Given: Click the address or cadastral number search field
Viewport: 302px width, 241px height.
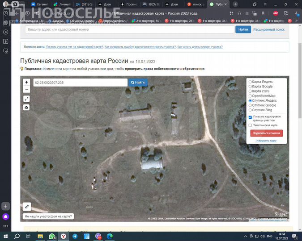Looking at the screenshot, I should (x=130, y=29).
